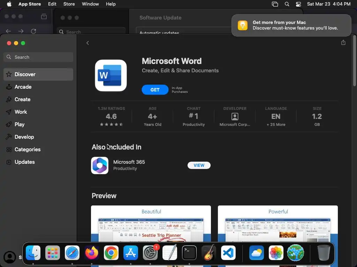This screenshot has height=267, width=357.
Task: Select Work in the sidebar
Action: [38, 112]
